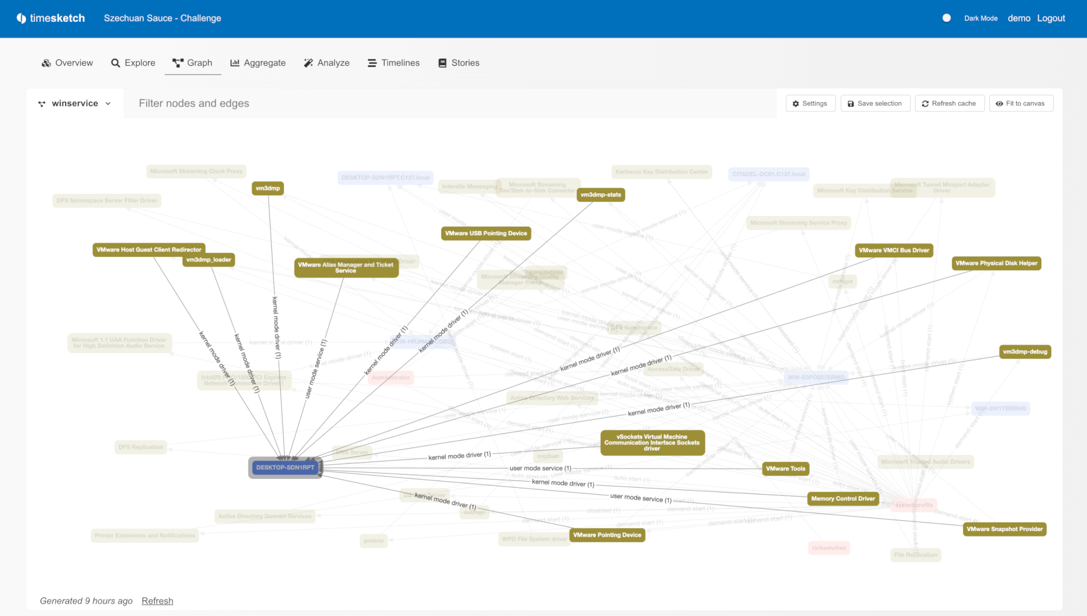Select the vm3dmp_loader node
1087x616 pixels.
[209, 260]
